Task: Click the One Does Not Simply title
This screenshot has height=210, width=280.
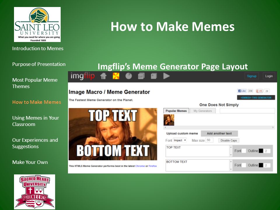Action: 219,105
